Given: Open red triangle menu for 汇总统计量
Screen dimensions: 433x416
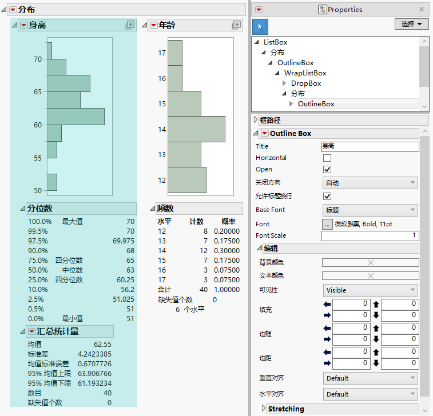Looking at the screenshot, I should point(32,331).
